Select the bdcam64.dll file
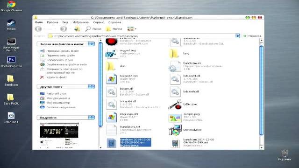 pyautogui.click(x=191, y=79)
